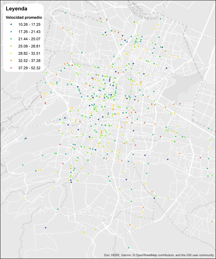Select the Leyenda legend title
Image resolution: width=216 pixels, height=259 pixels.
pyautogui.click(x=16, y=9)
